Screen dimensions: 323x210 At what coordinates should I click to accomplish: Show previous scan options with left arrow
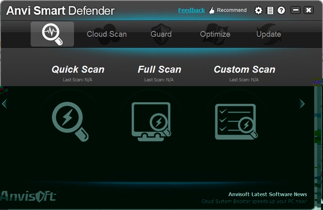[4, 104]
